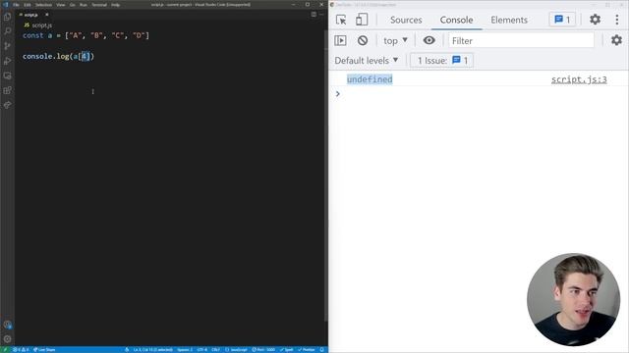
Task: Open the Go menu
Action: point(72,5)
